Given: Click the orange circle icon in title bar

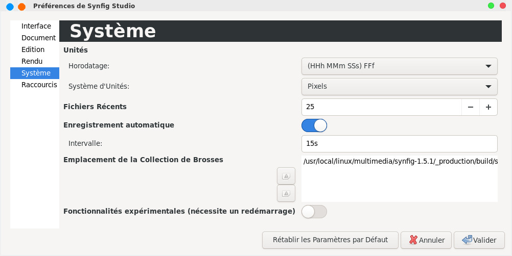Looking at the screenshot, I should tap(21, 7).
